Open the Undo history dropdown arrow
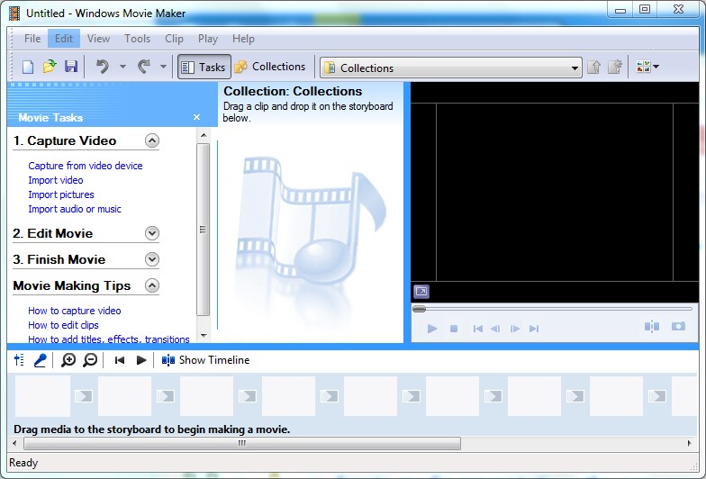 coord(122,67)
